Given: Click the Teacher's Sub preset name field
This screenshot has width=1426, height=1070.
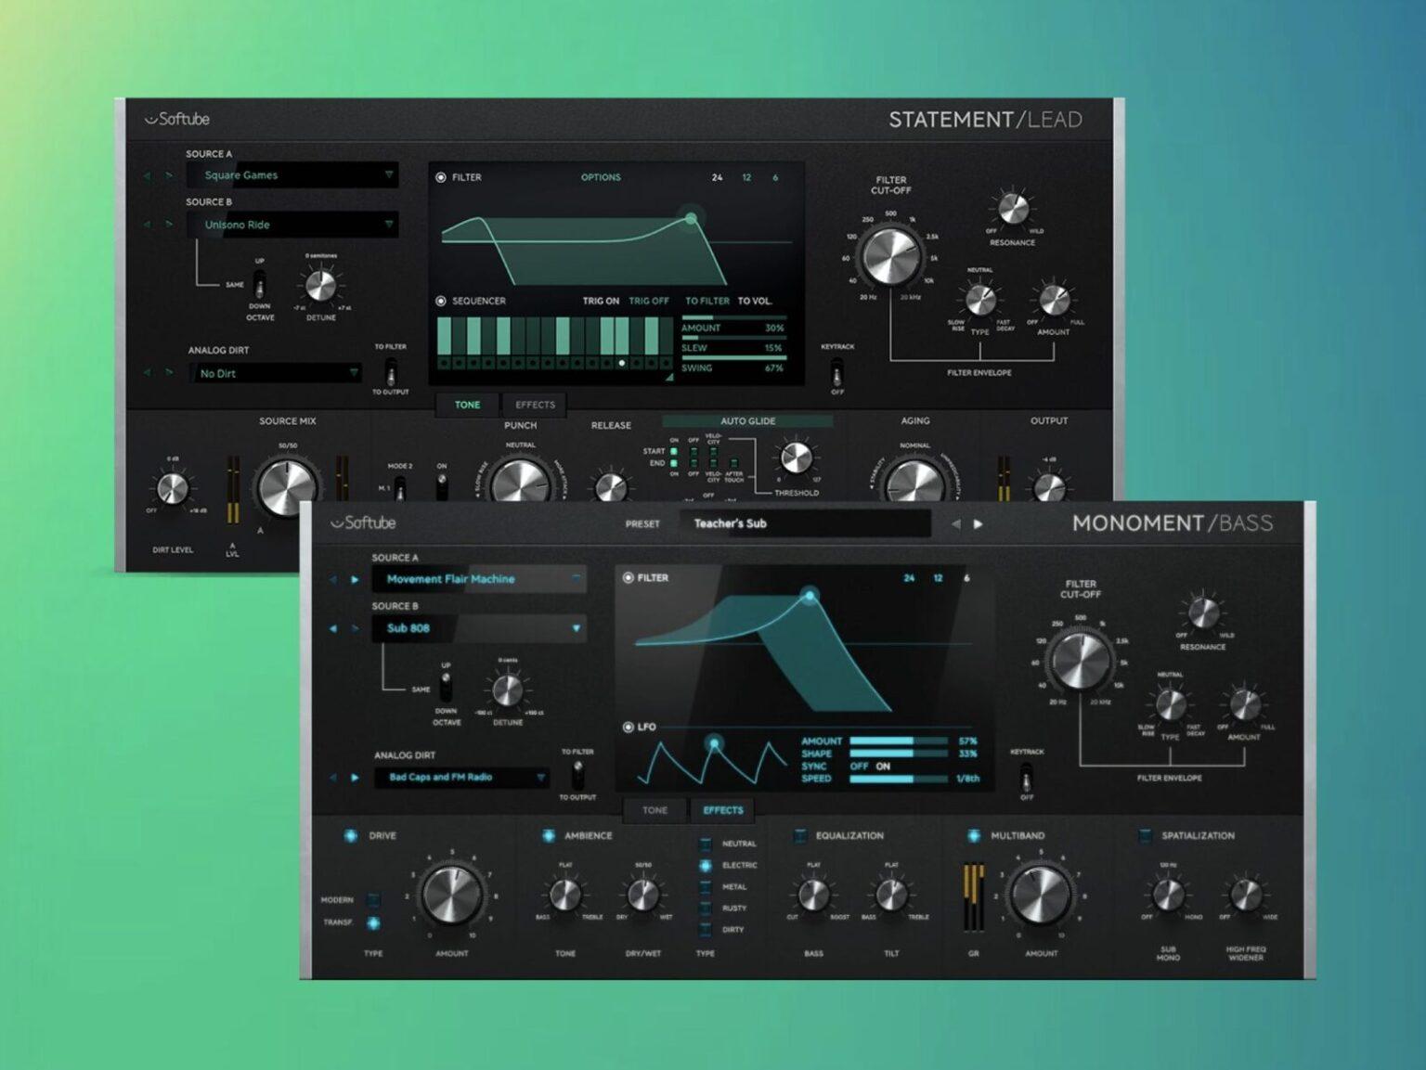Looking at the screenshot, I should point(804,522).
